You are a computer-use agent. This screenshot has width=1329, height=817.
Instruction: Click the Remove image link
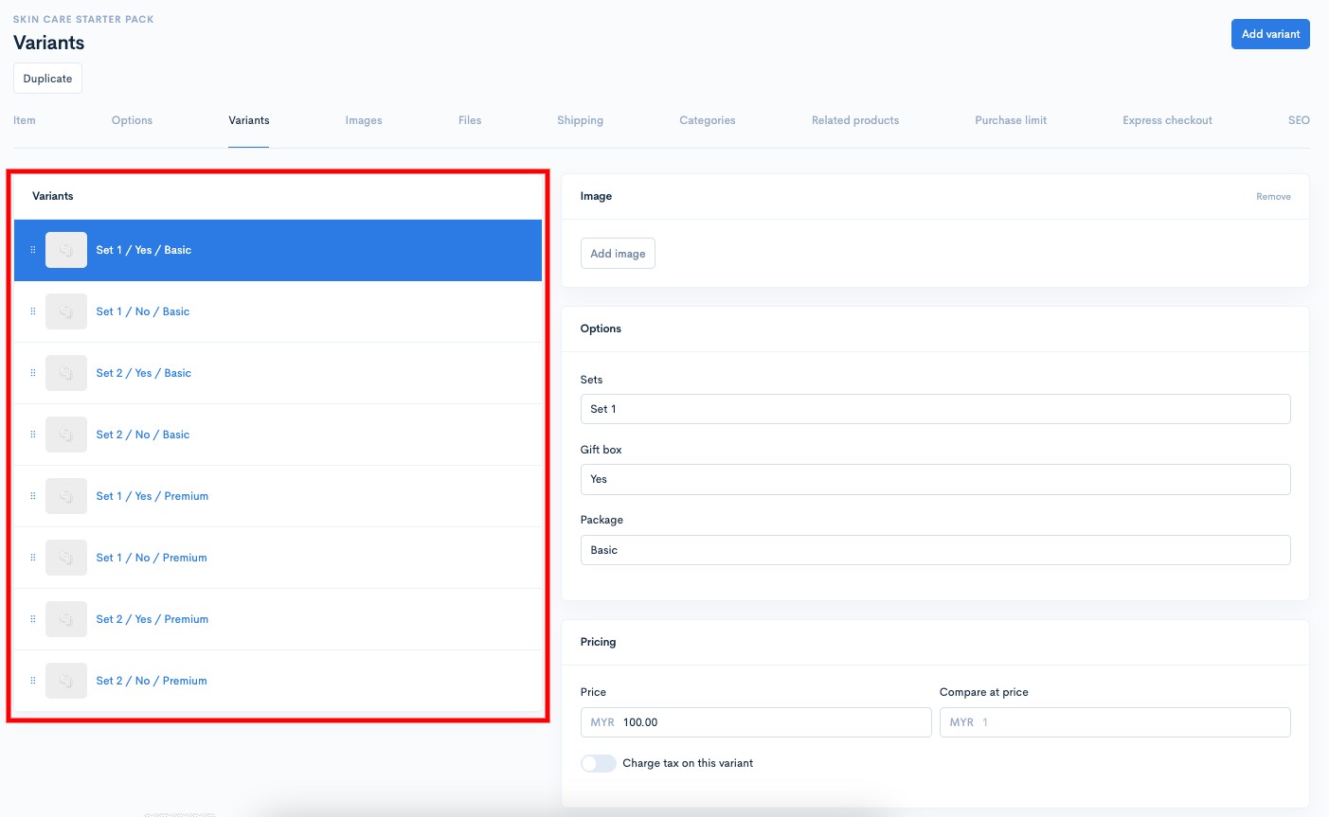point(1273,197)
